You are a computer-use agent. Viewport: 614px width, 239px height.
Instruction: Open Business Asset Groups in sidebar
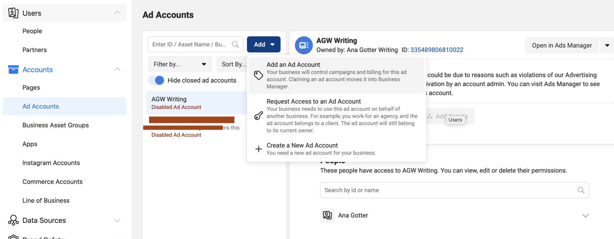pyautogui.click(x=55, y=125)
